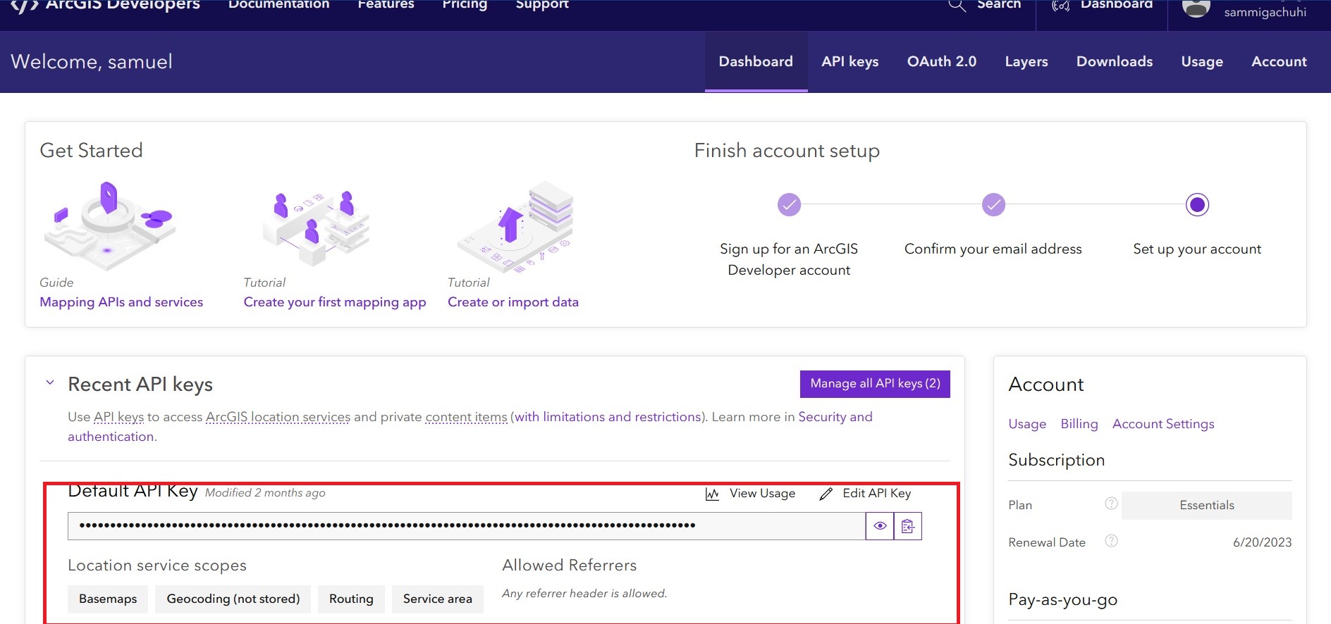Click the Renewal Date help icon
Viewport: 1331px width, 624px height.
point(1111,541)
